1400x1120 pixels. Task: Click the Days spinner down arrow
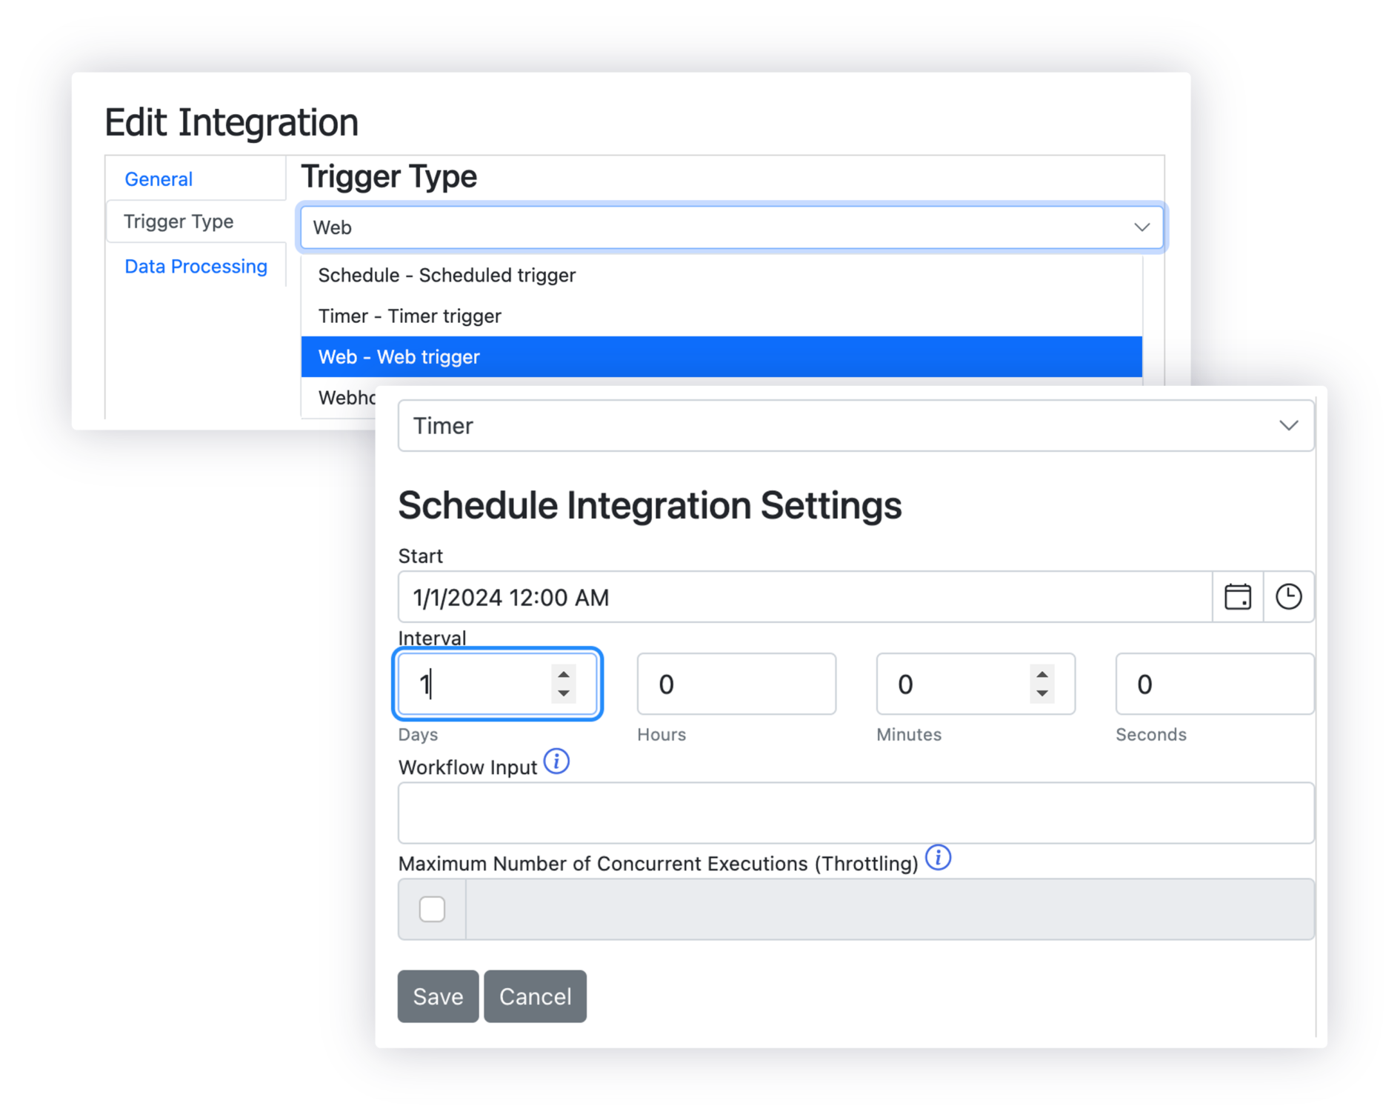pos(563,694)
